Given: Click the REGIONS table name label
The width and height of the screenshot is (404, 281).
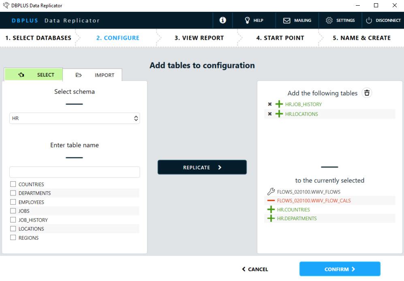Looking at the screenshot, I should [x=28, y=238].
